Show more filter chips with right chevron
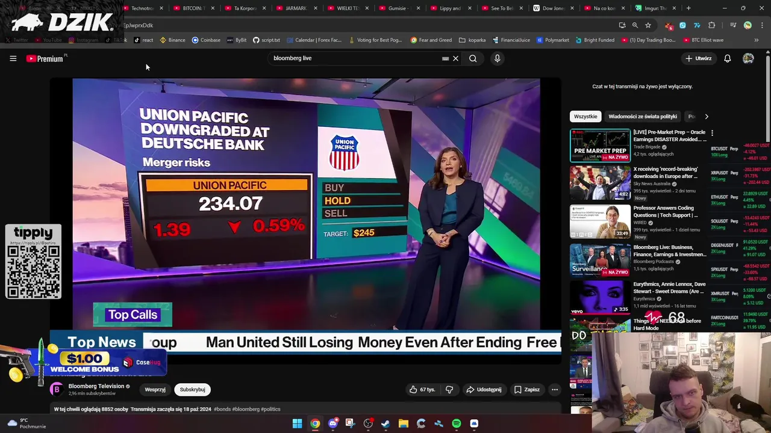This screenshot has width=771, height=433. [707, 117]
